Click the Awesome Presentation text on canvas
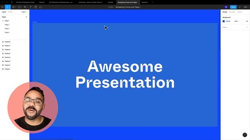 tap(125, 74)
